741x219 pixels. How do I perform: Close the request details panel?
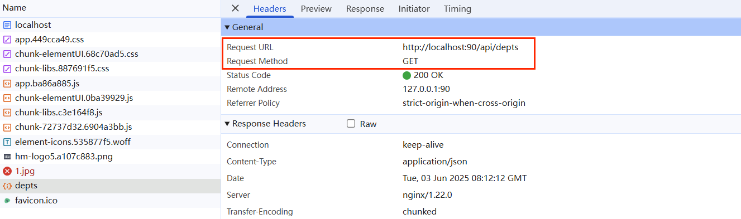pyautogui.click(x=235, y=8)
